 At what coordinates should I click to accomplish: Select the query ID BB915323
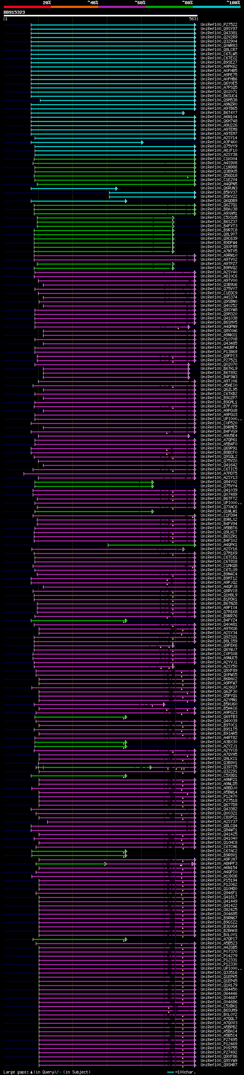(x=14, y=13)
